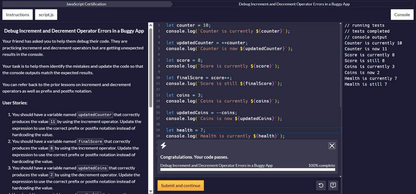Click the updatedCounter inline code in instructions
Image resolution: width=416 pixels, height=194 pixels.
pos(95,115)
